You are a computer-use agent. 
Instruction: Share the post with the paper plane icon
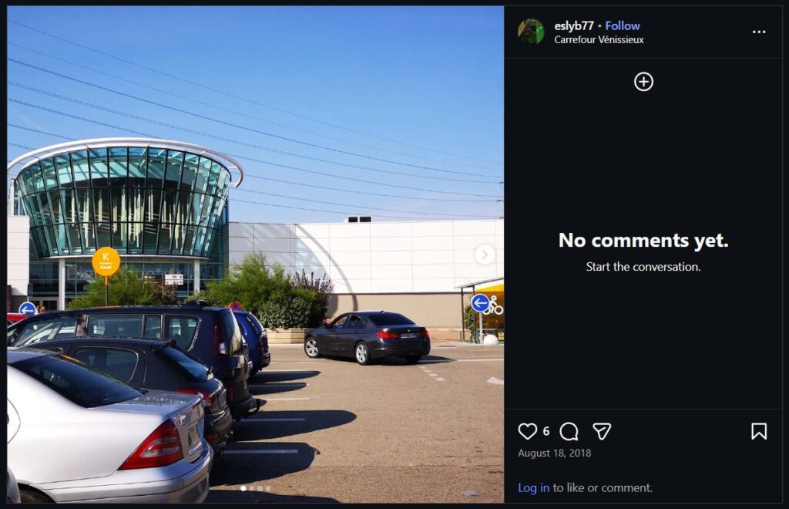coord(602,431)
